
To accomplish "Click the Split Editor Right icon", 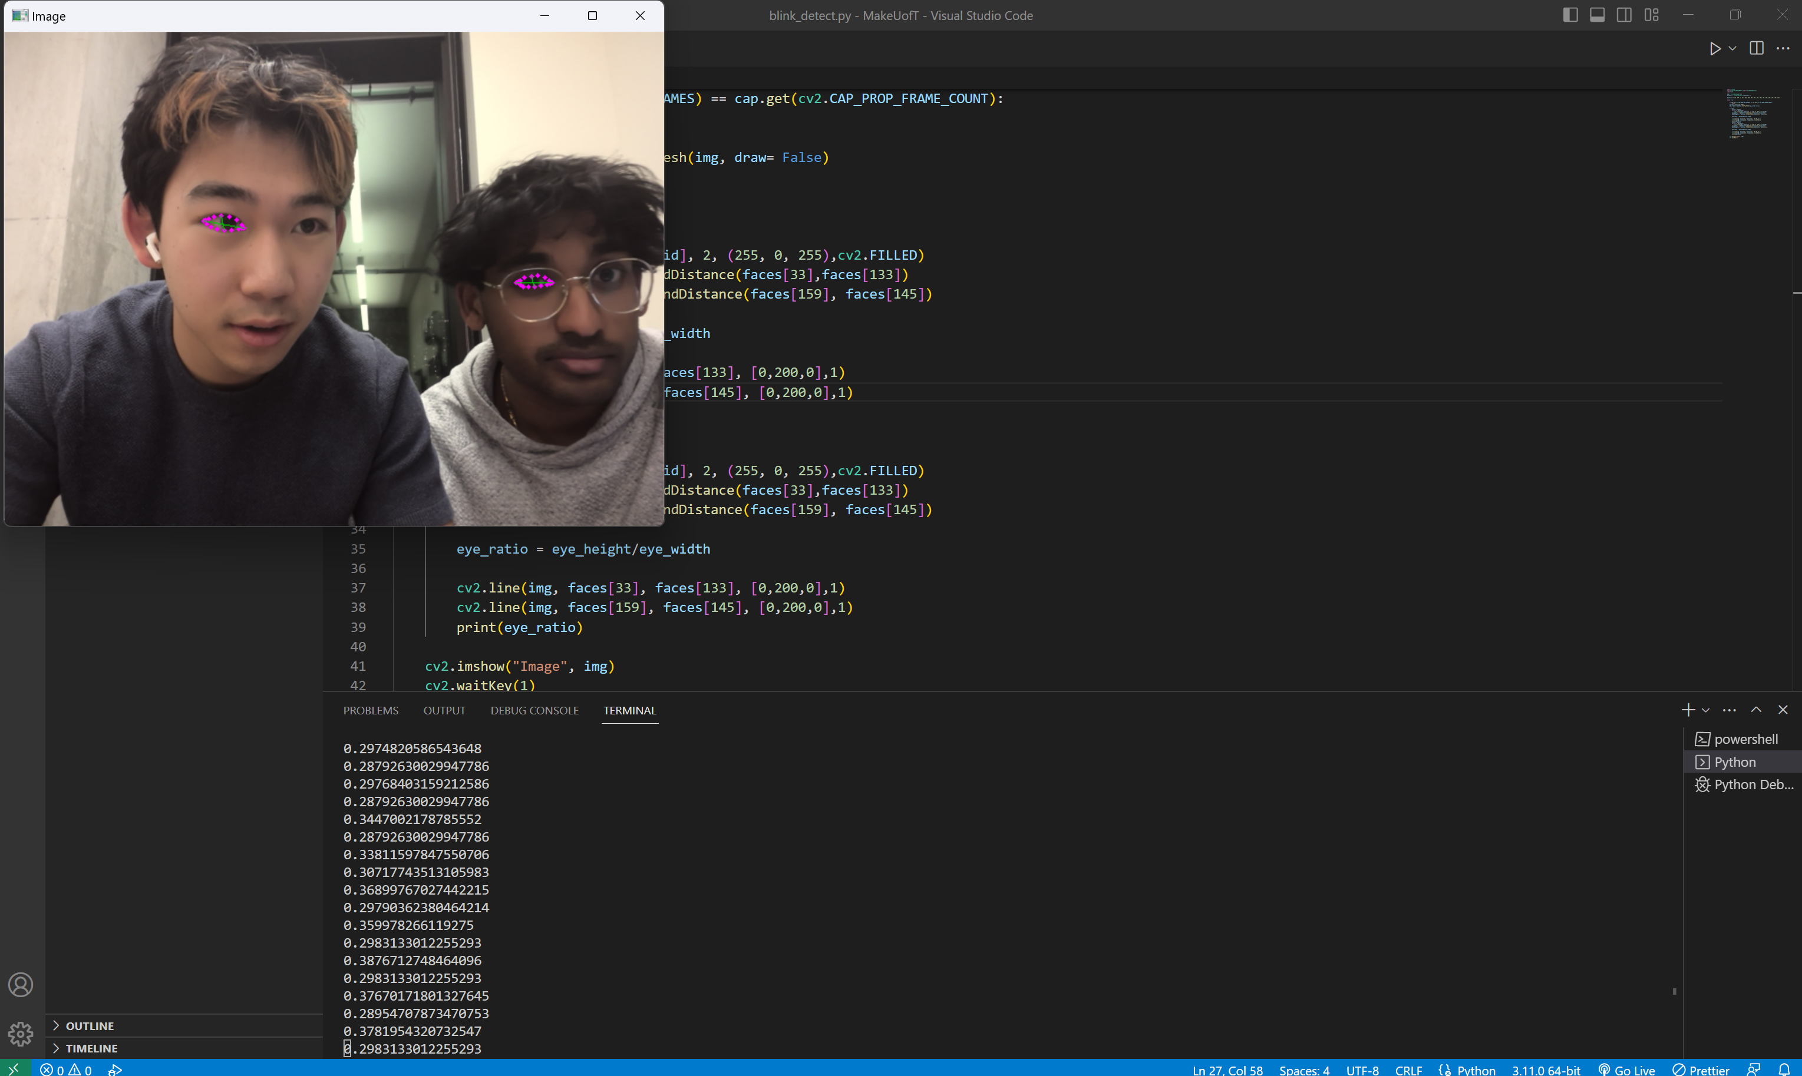I will 1756,48.
